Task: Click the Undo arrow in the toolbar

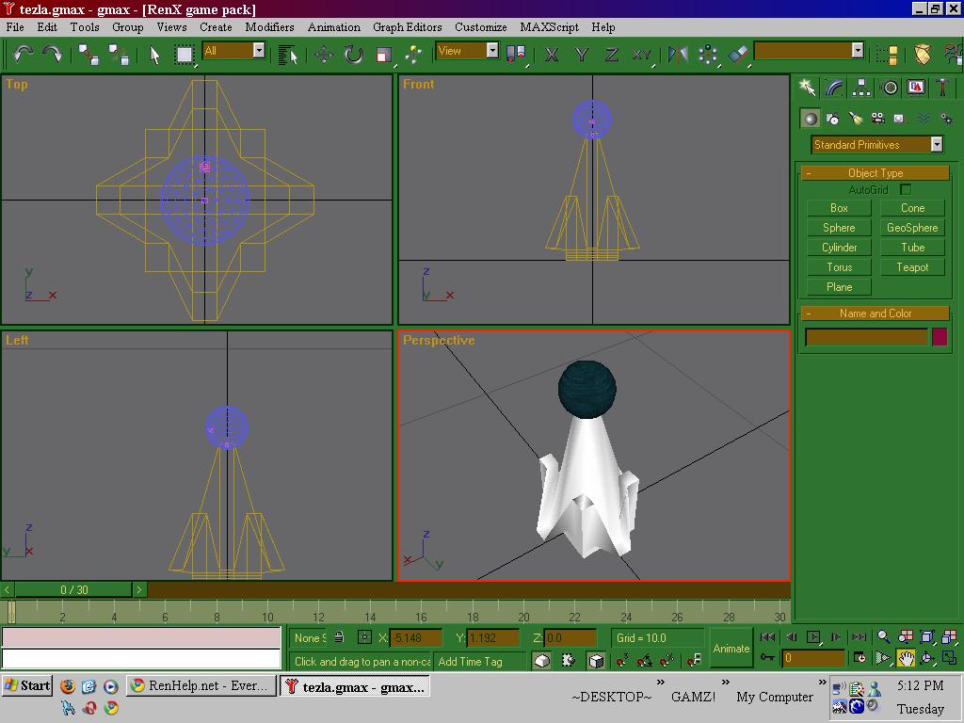Action: coord(23,55)
